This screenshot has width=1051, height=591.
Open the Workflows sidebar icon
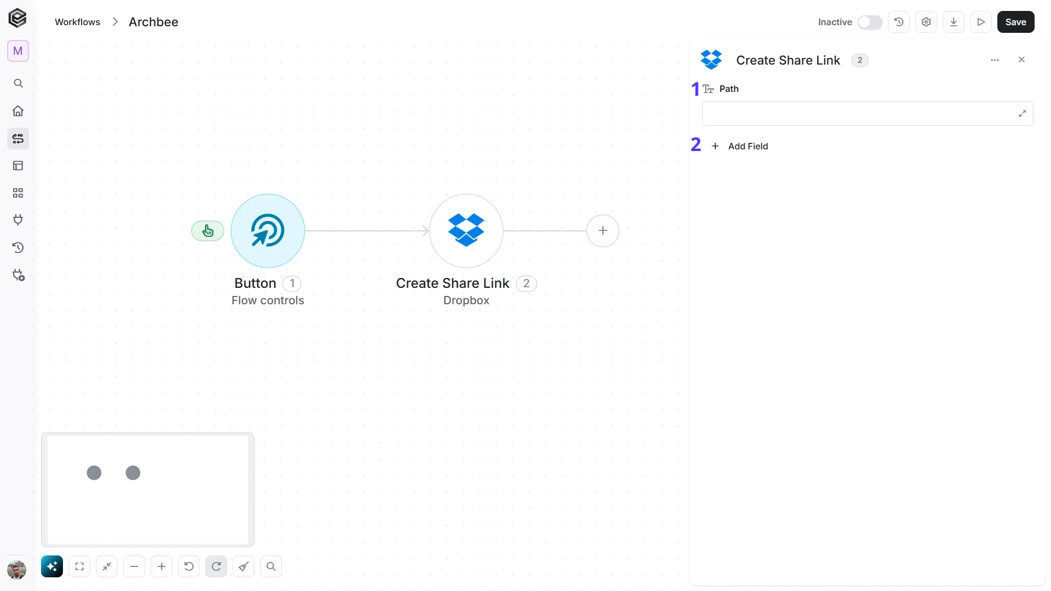pos(18,138)
